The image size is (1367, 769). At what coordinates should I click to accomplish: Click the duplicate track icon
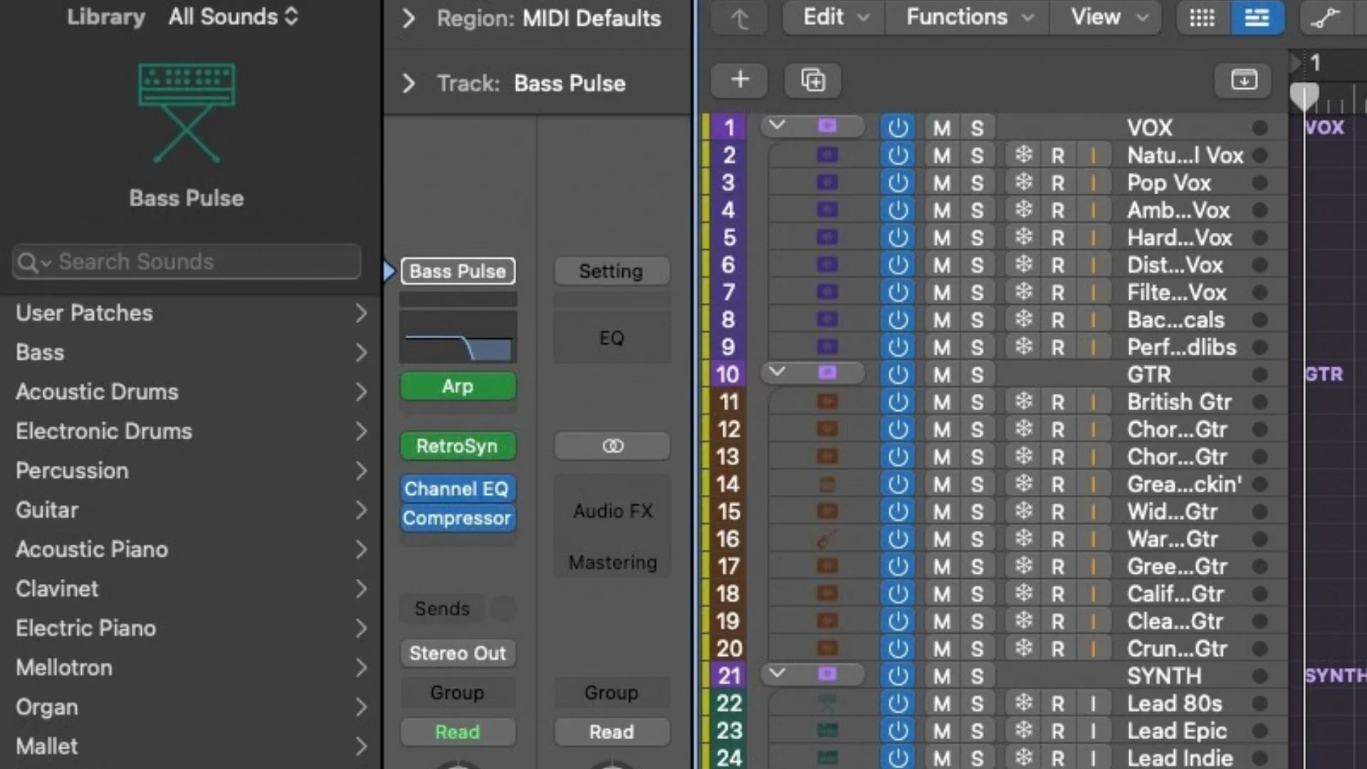point(812,80)
